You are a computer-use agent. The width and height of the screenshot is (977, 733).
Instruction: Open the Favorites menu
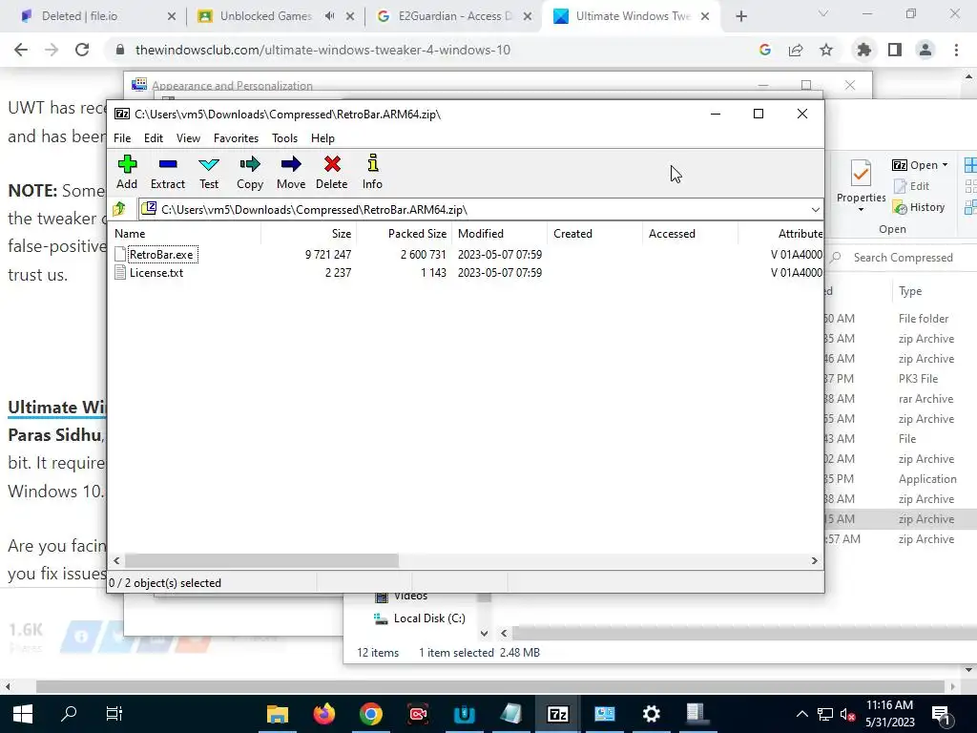point(237,138)
